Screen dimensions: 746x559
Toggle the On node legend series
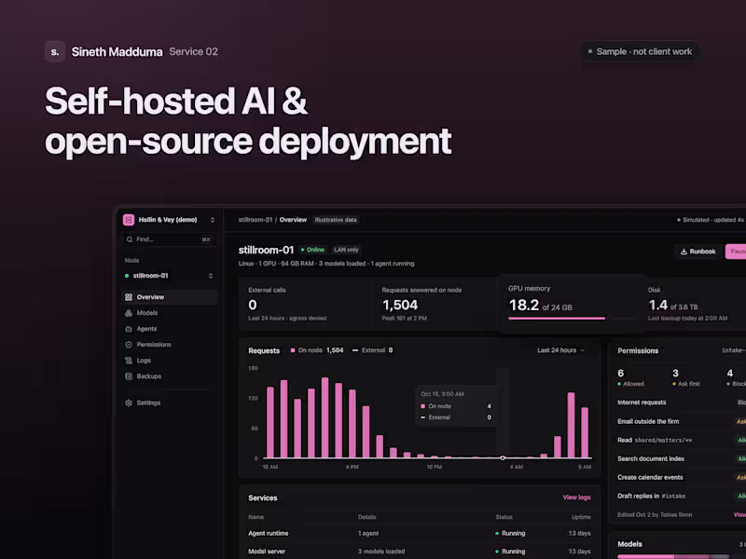click(x=317, y=350)
